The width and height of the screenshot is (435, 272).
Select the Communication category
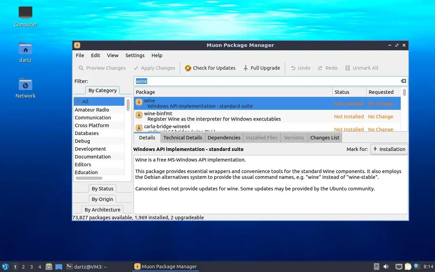pos(99,118)
